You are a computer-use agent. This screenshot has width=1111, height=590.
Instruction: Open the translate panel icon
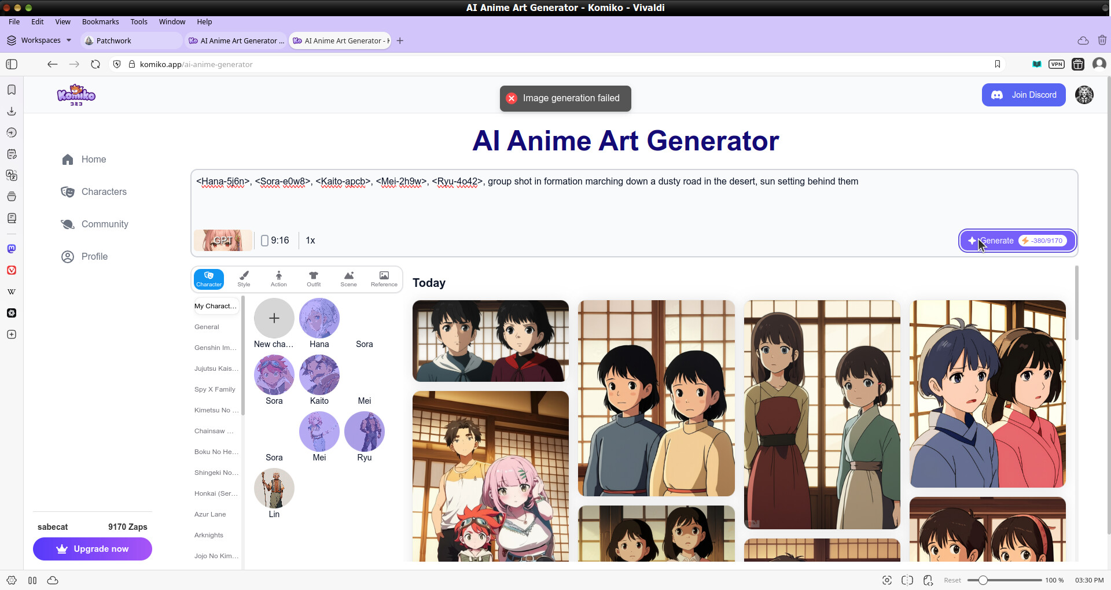pyautogui.click(x=12, y=175)
